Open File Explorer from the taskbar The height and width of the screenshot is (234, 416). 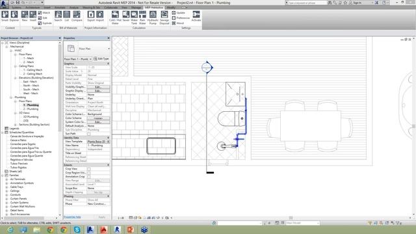[x=37, y=229]
